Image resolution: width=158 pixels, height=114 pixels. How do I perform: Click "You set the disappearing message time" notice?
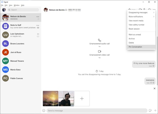(x=100, y=74)
